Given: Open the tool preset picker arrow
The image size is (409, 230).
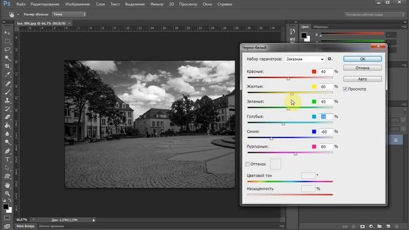Looking at the screenshot, I should coord(18,15).
